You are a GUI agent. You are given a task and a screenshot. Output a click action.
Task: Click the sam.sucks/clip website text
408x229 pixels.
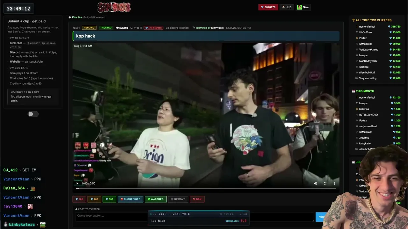coord(34,62)
